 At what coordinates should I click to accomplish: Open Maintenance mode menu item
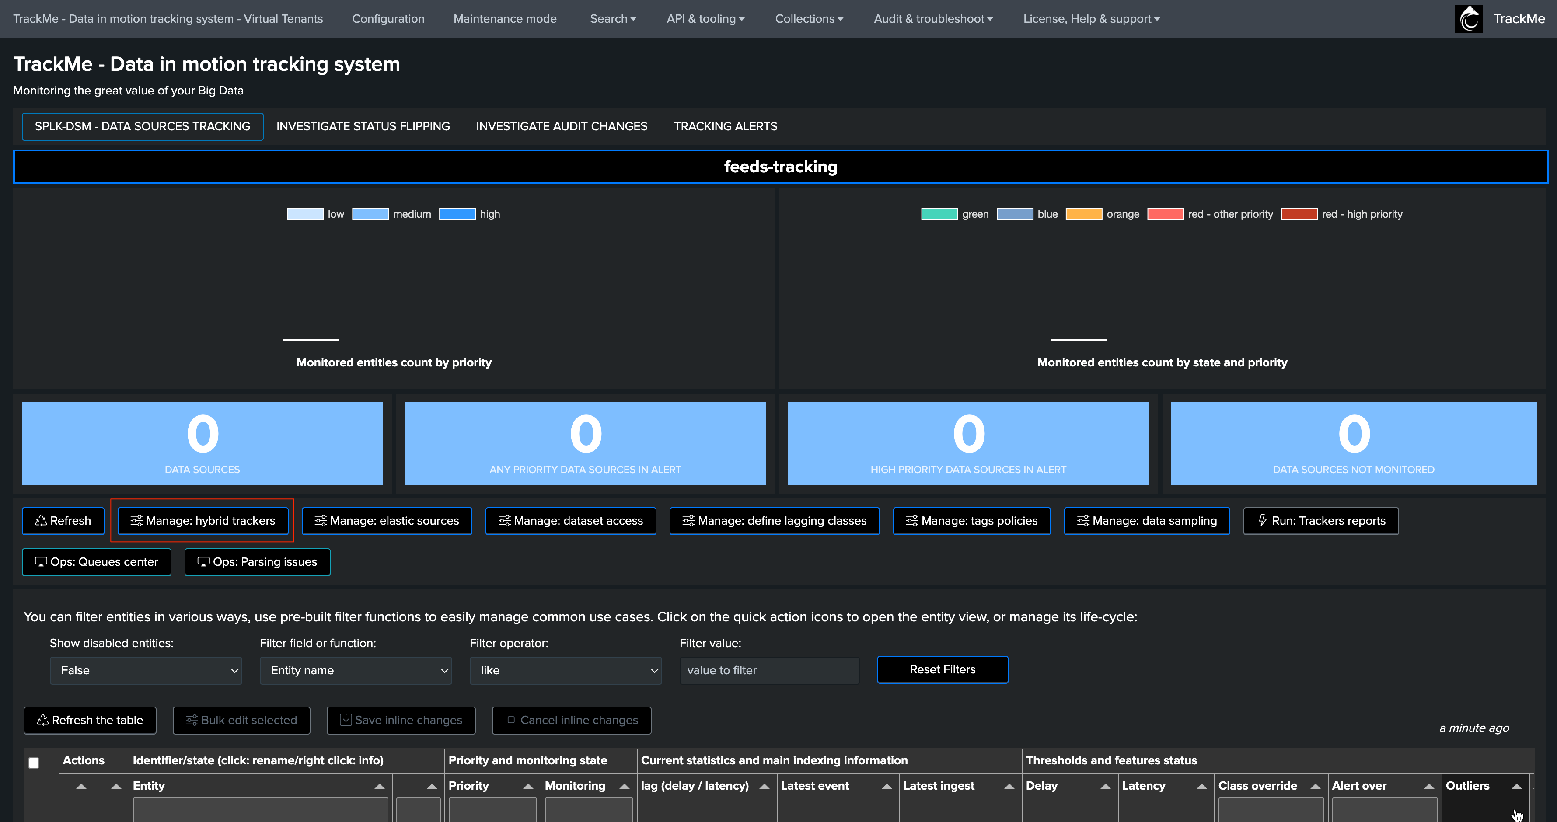pyautogui.click(x=505, y=19)
